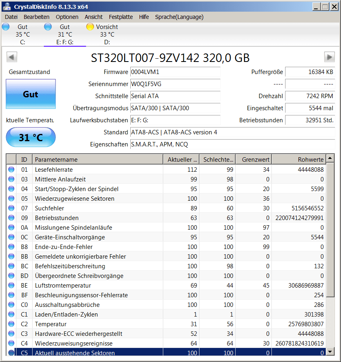This screenshot has height=362, width=341.
Task: Click the Lesefehlerrate parameter name
Action: 54,170
